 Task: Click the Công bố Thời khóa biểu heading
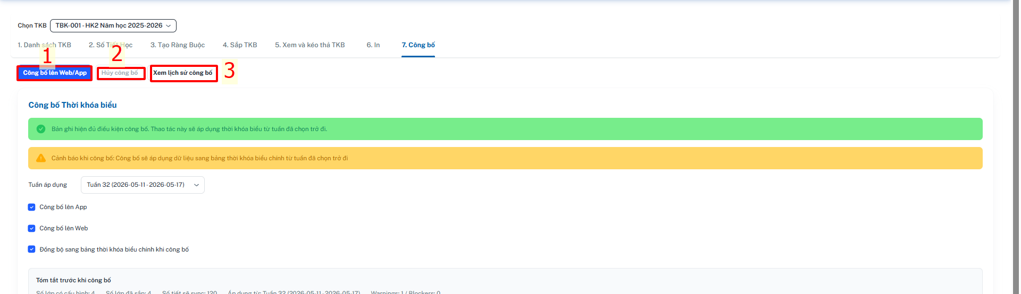73,105
